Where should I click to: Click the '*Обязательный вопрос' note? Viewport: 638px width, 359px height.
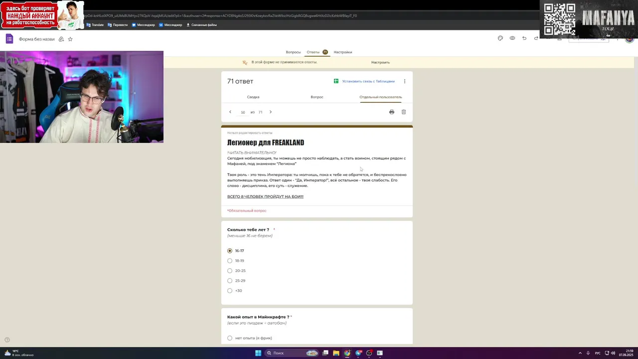247,211
